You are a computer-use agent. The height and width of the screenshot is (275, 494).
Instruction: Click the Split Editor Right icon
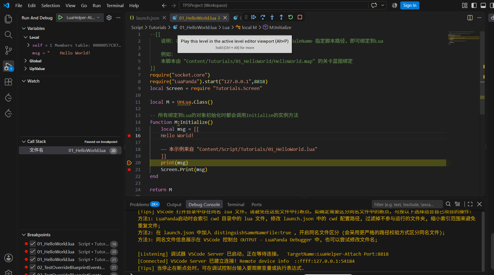[x=470, y=18]
